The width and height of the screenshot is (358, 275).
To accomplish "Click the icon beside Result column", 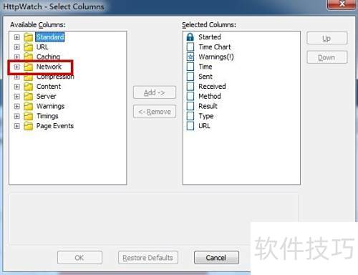I will [190, 106].
